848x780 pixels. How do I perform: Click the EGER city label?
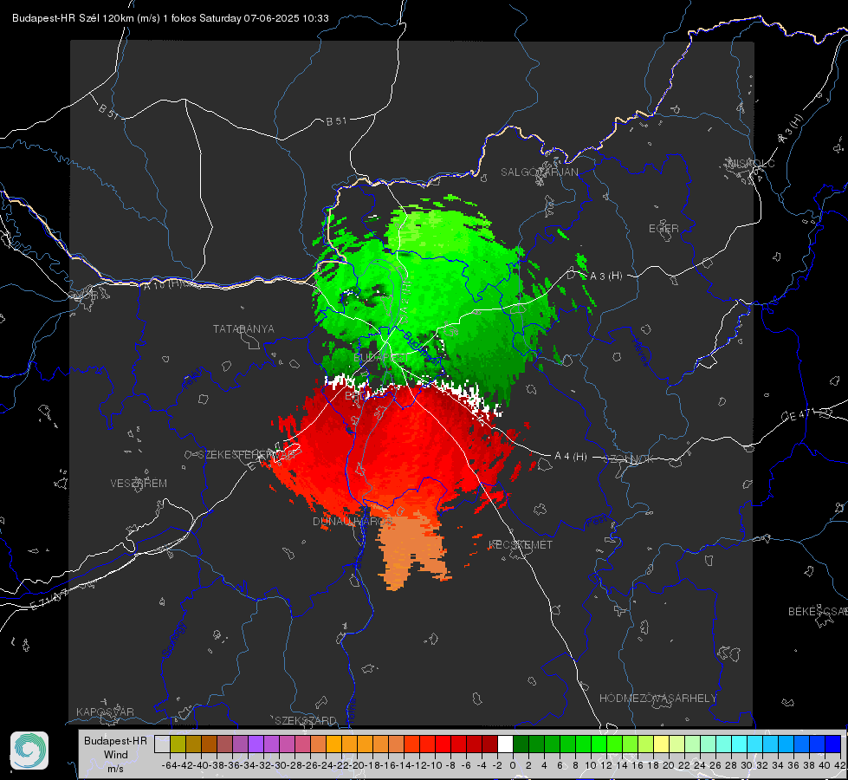pyautogui.click(x=664, y=229)
